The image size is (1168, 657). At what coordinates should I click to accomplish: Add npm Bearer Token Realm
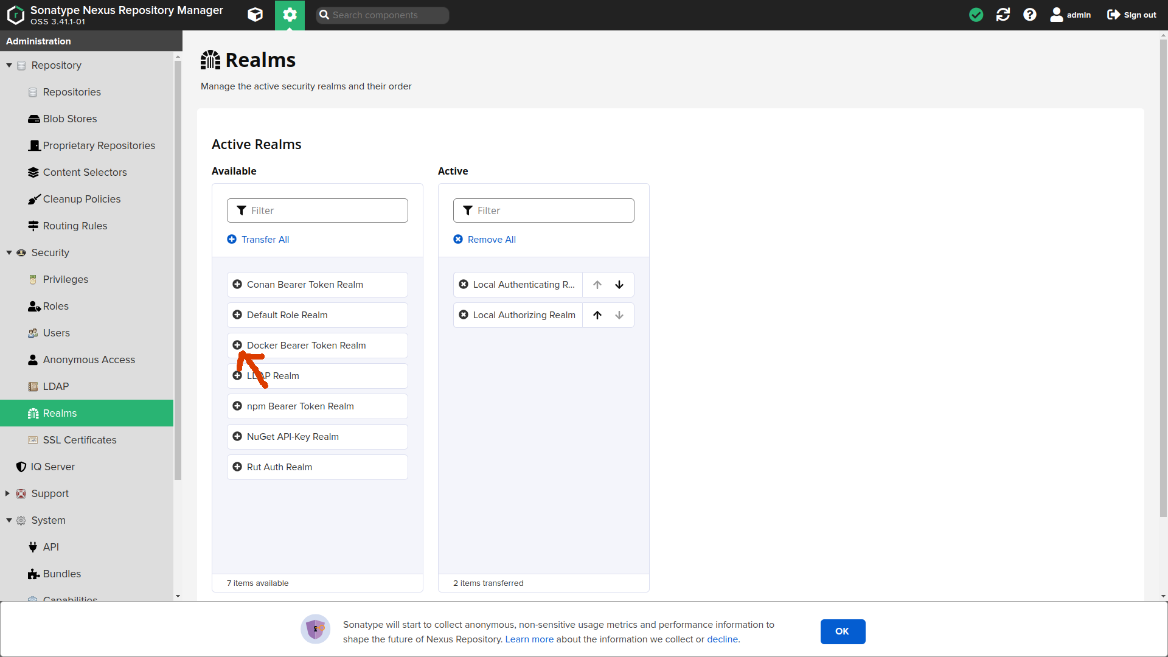pyautogui.click(x=237, y=406)
